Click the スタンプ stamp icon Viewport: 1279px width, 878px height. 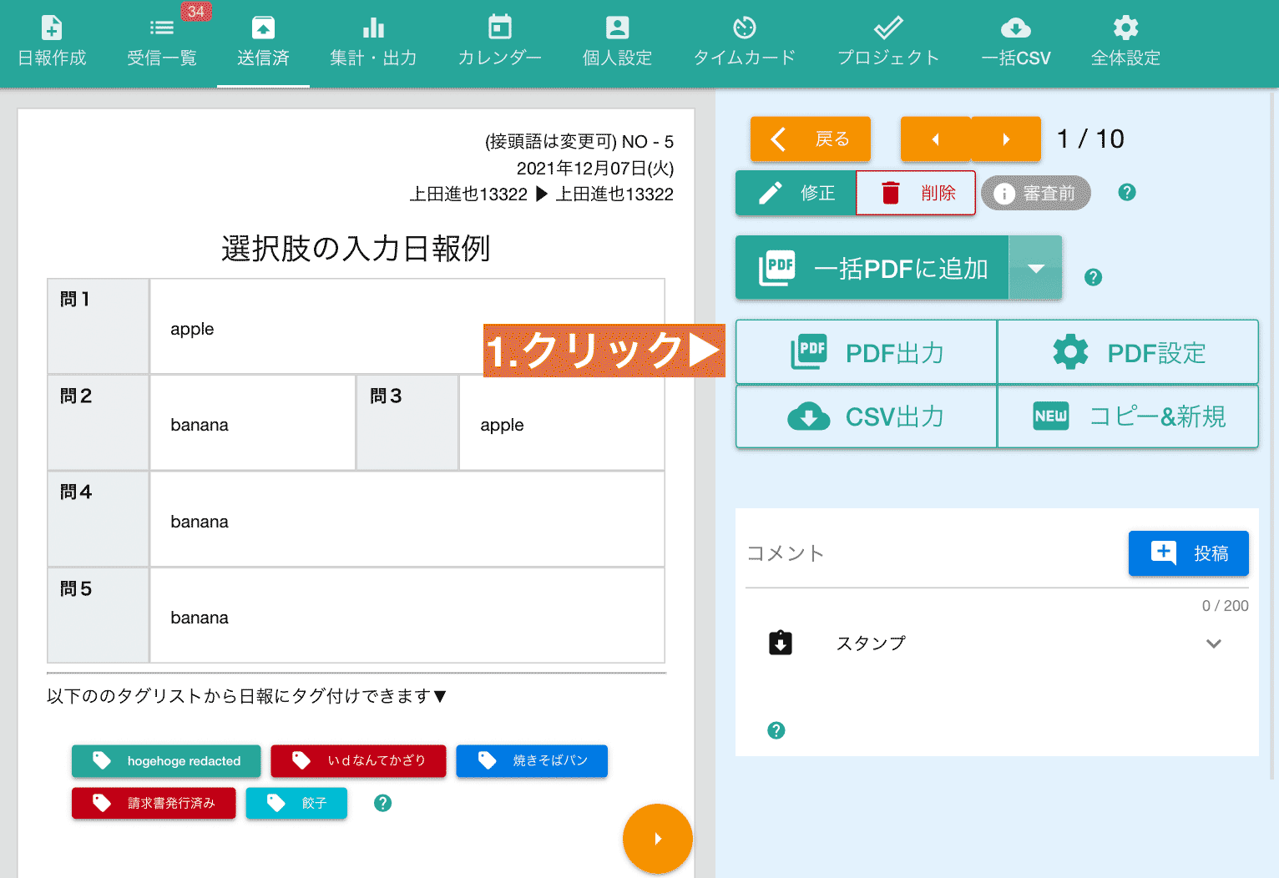pyautogui.click(x=781, y=643)
